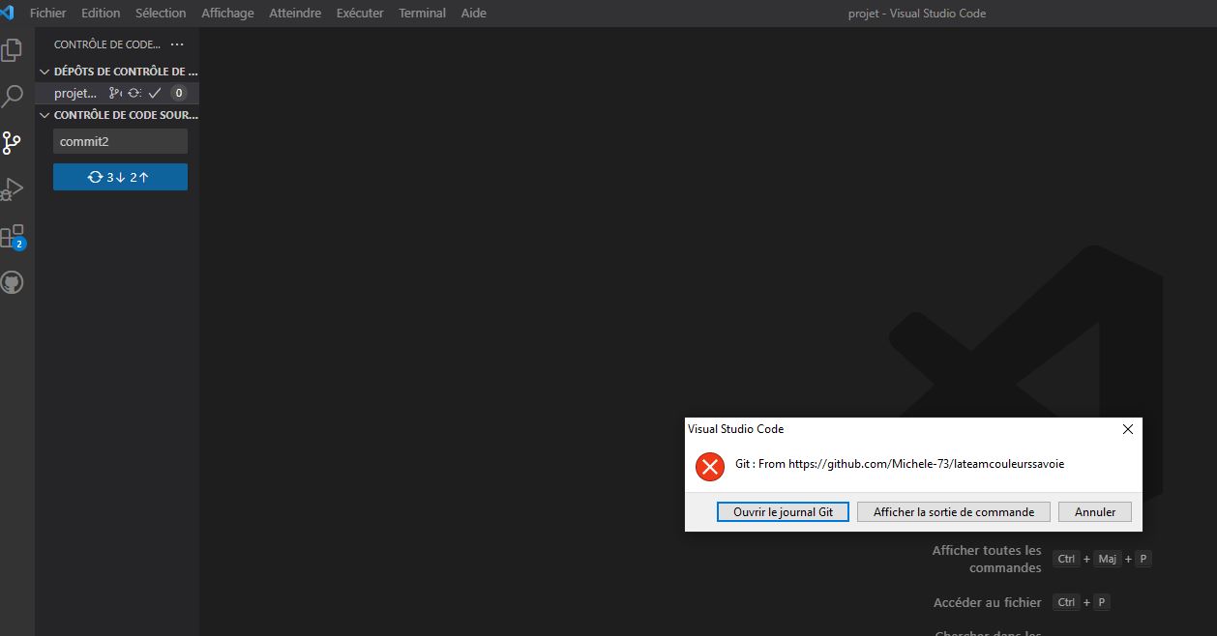The height and width of the screenshot is (636, 1217).
Task: Open the Atteindre menu
Action: 295,14
